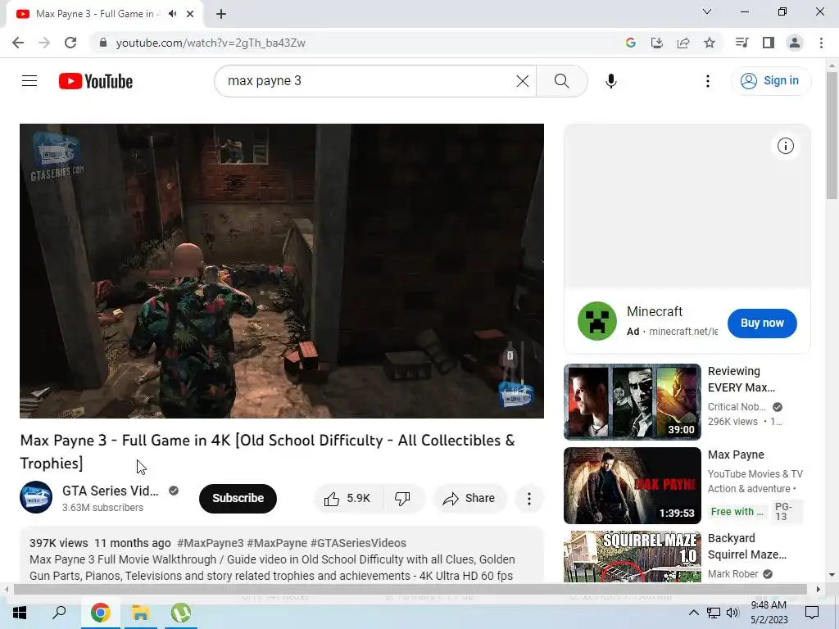Share the Max Payne 3 video

469,499
